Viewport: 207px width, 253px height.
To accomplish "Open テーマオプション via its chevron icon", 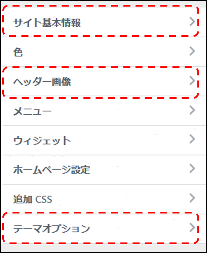I will point(192,228).
